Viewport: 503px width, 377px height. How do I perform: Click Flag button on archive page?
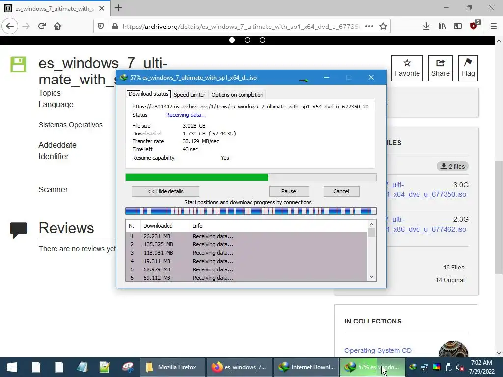coord(468,68)
